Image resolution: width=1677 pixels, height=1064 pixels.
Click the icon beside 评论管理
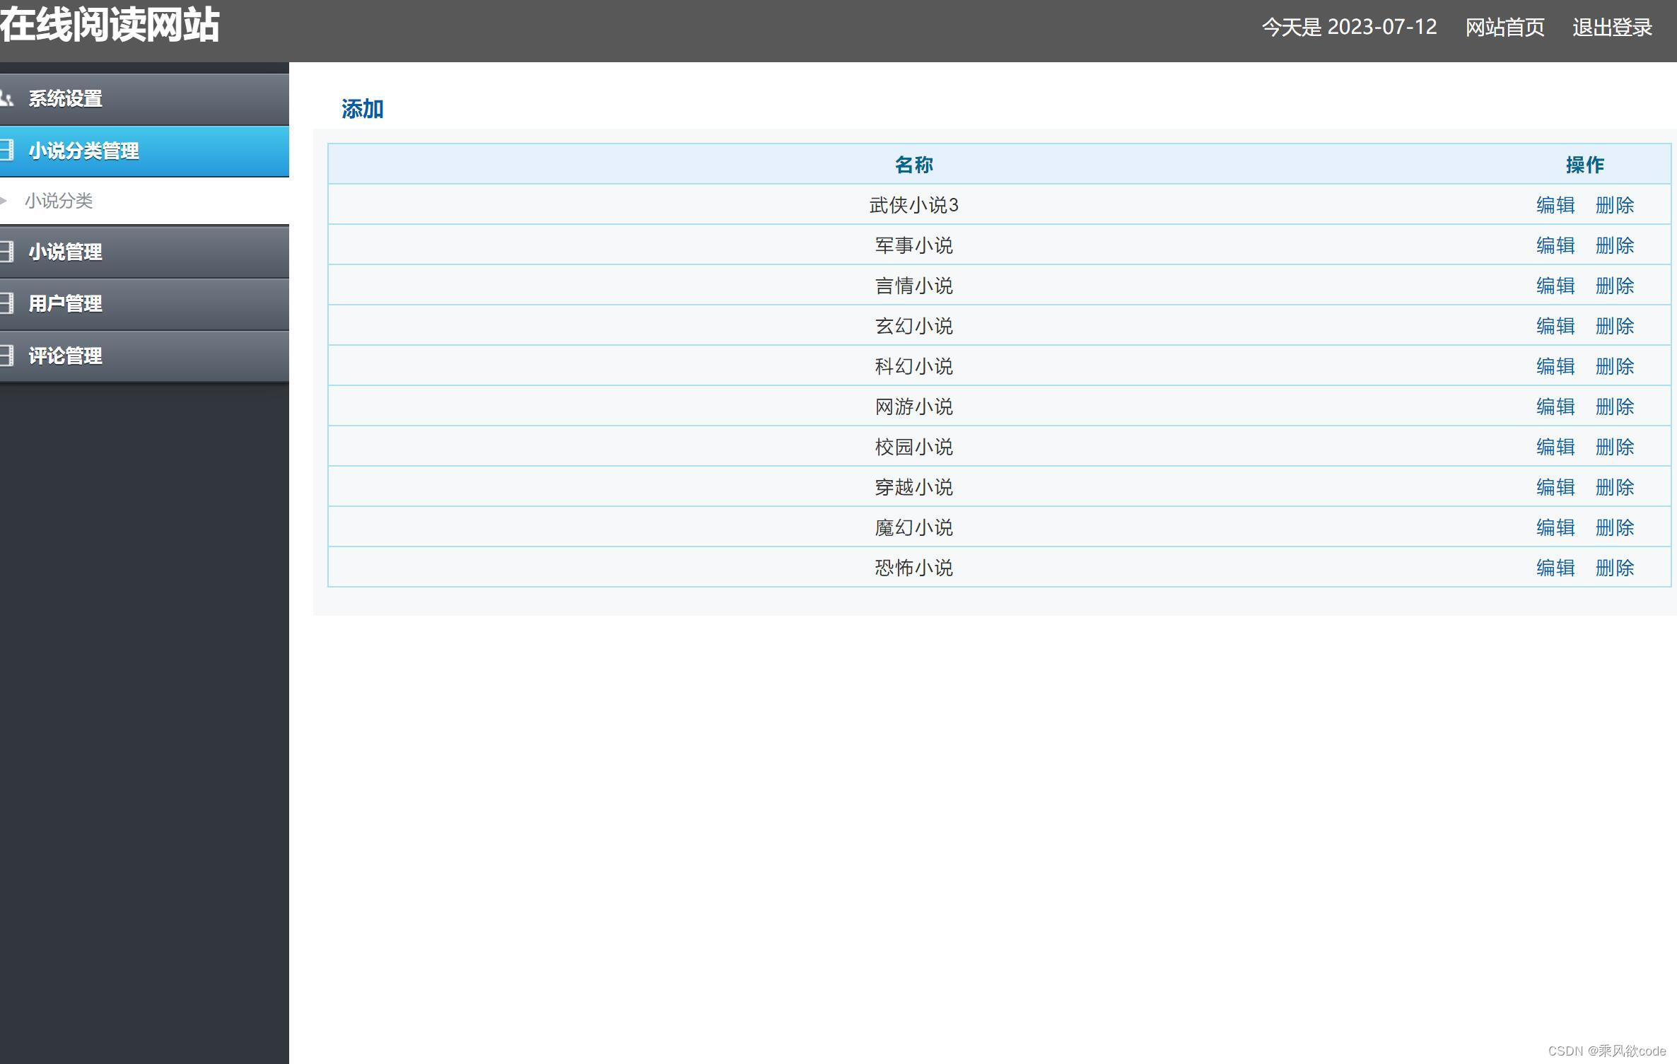[7, 356]
